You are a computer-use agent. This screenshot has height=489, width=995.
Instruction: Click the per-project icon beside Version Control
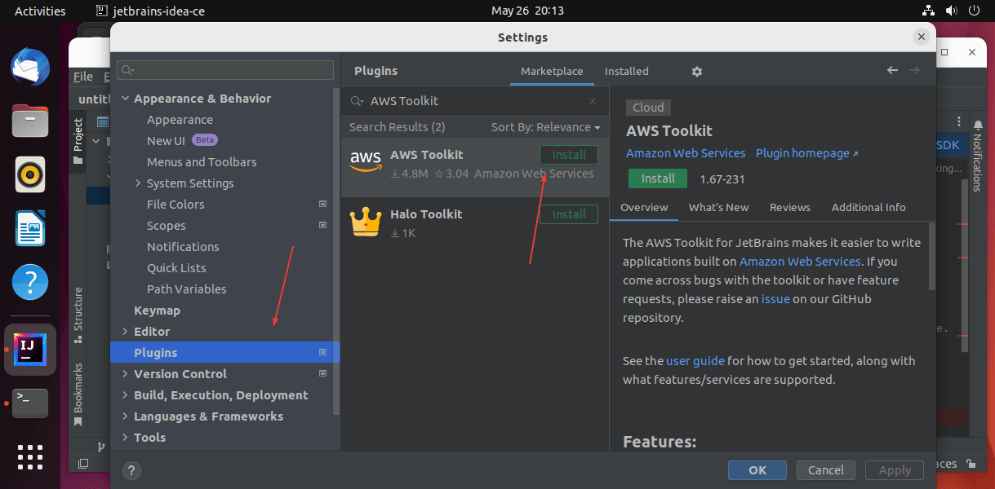pos(322,373)
